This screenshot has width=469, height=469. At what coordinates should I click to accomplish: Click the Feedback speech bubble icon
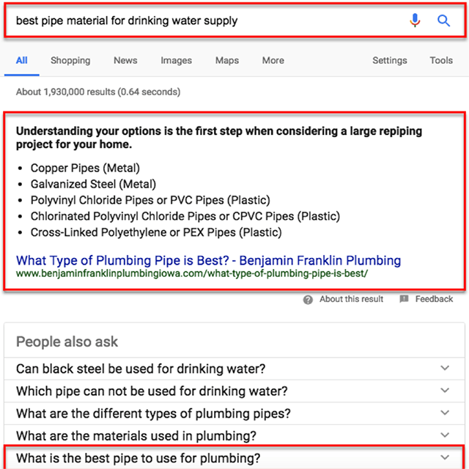point(404,299)
